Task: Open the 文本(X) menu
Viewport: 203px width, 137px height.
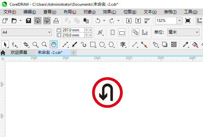Action: pos(150,12)
